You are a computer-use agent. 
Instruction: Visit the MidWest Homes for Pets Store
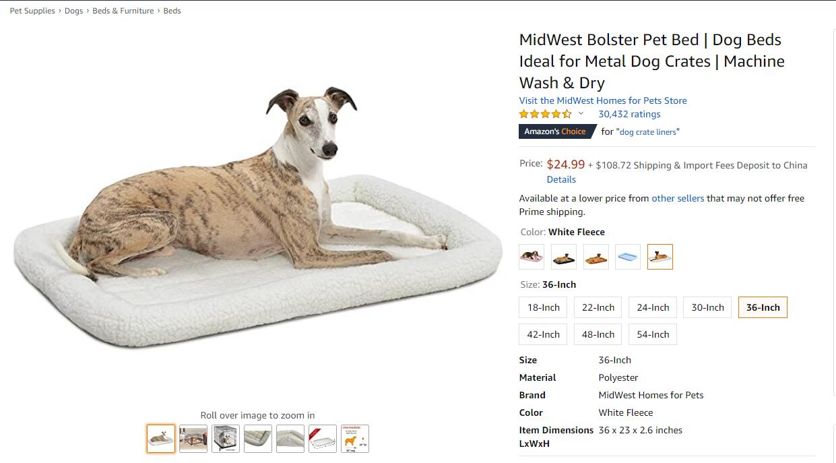coord(603,100)
